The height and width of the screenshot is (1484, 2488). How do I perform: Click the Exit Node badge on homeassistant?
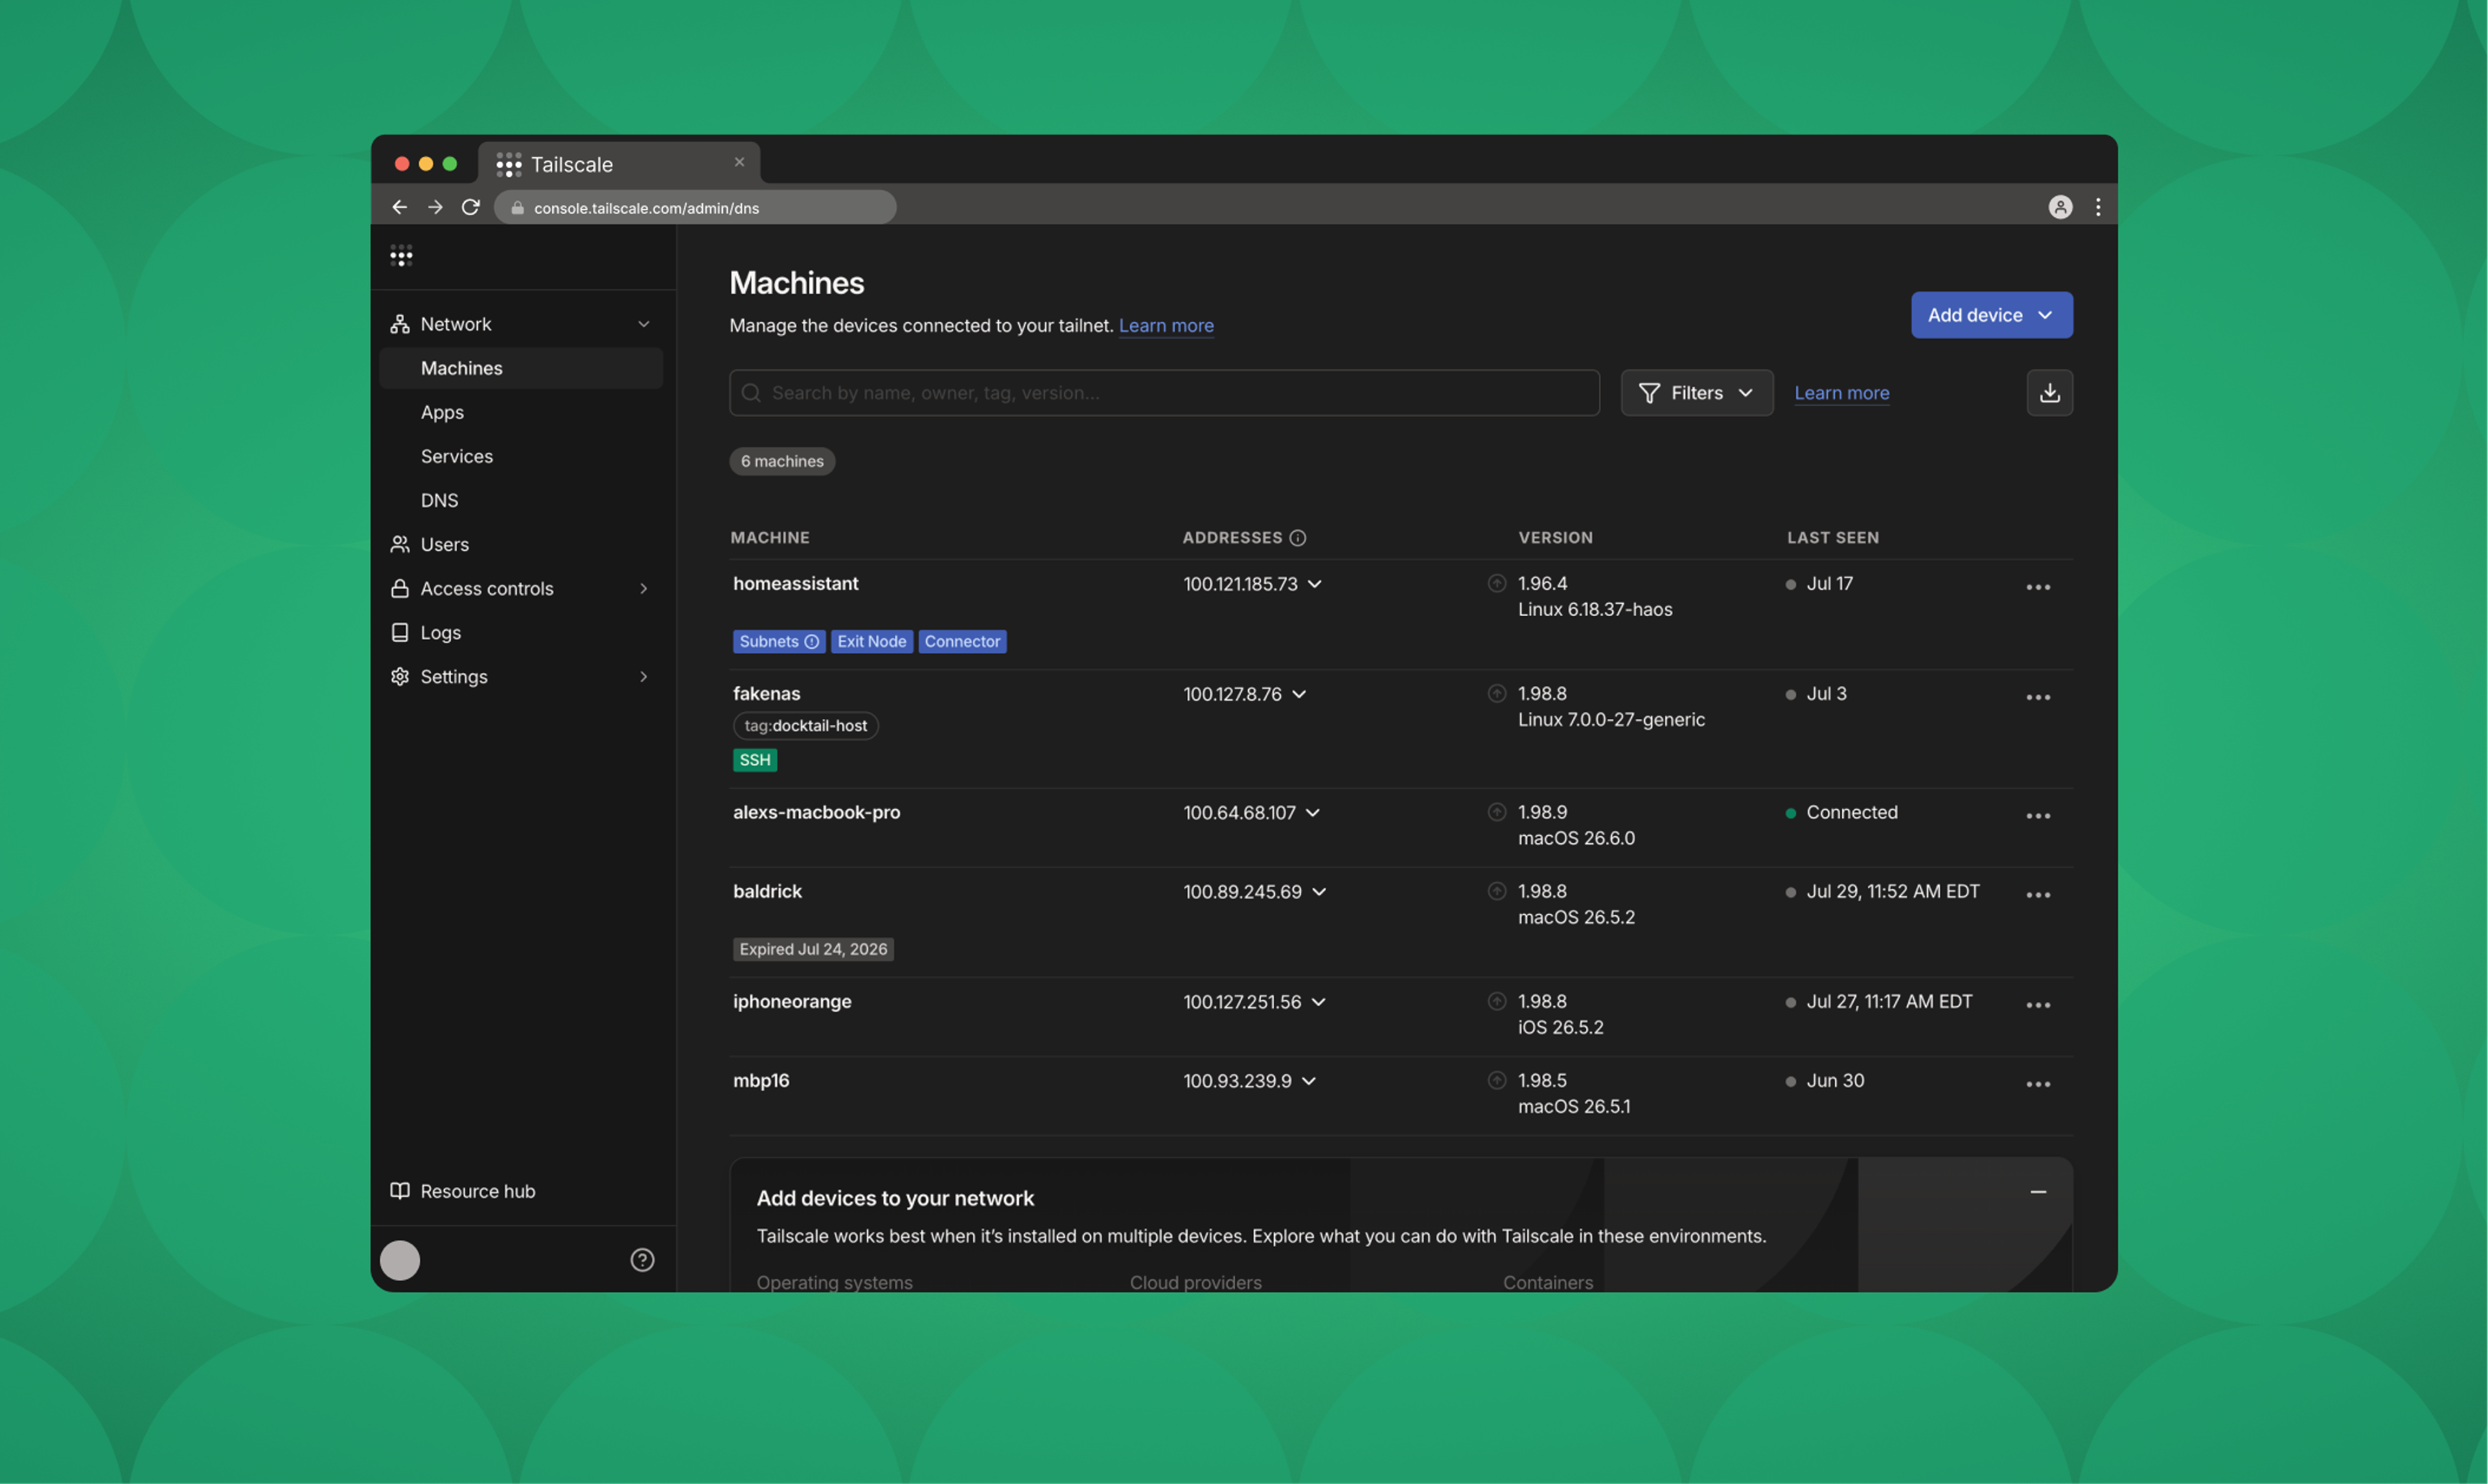[871, 642]
